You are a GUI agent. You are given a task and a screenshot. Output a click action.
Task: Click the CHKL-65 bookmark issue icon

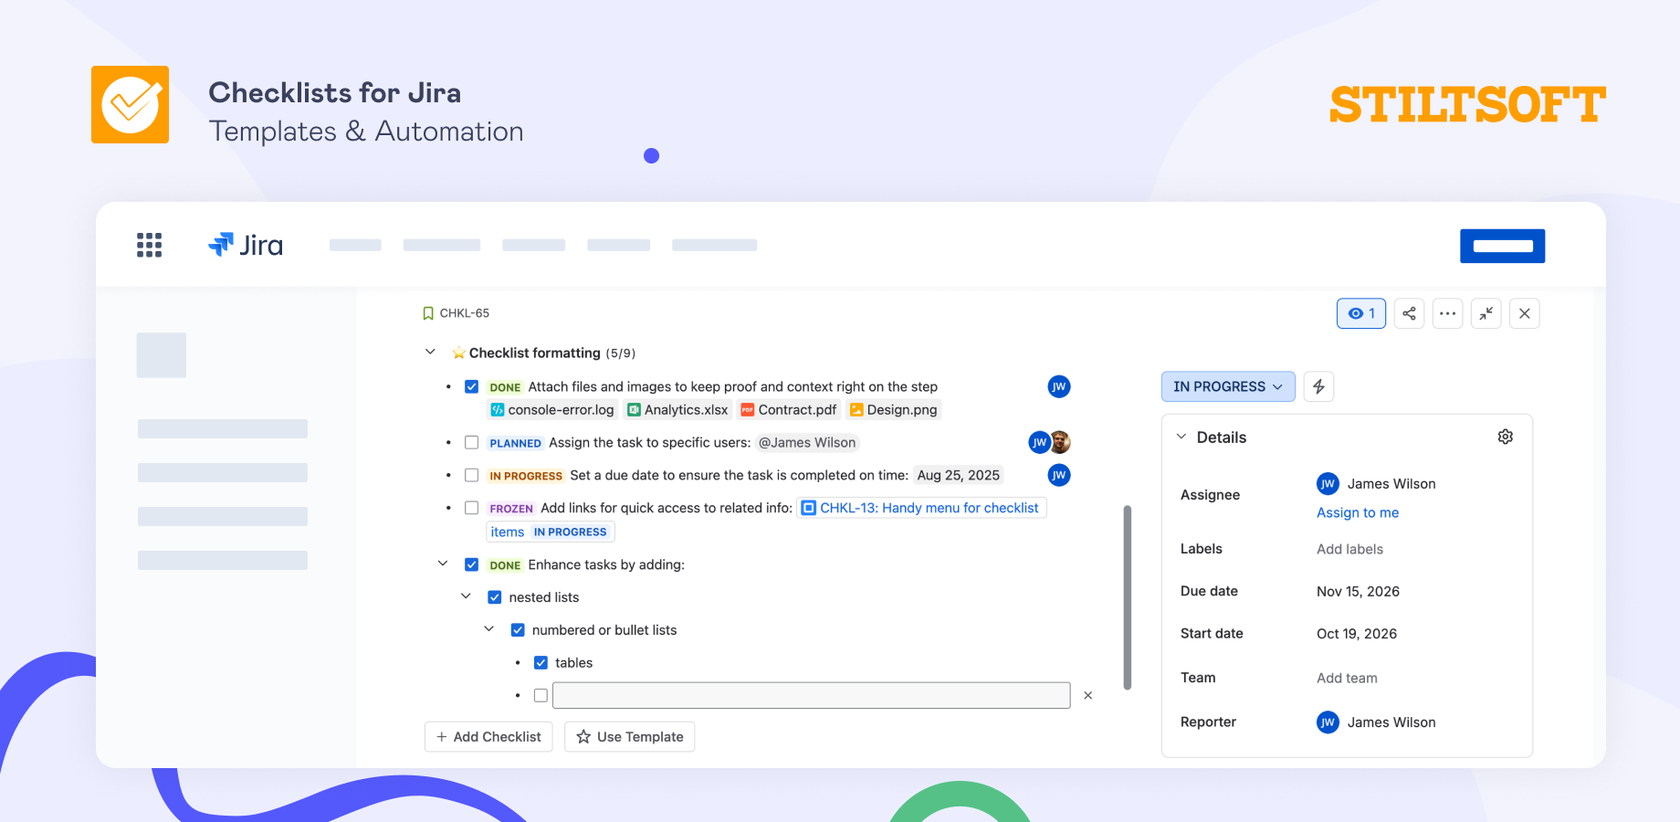[428, 313]
